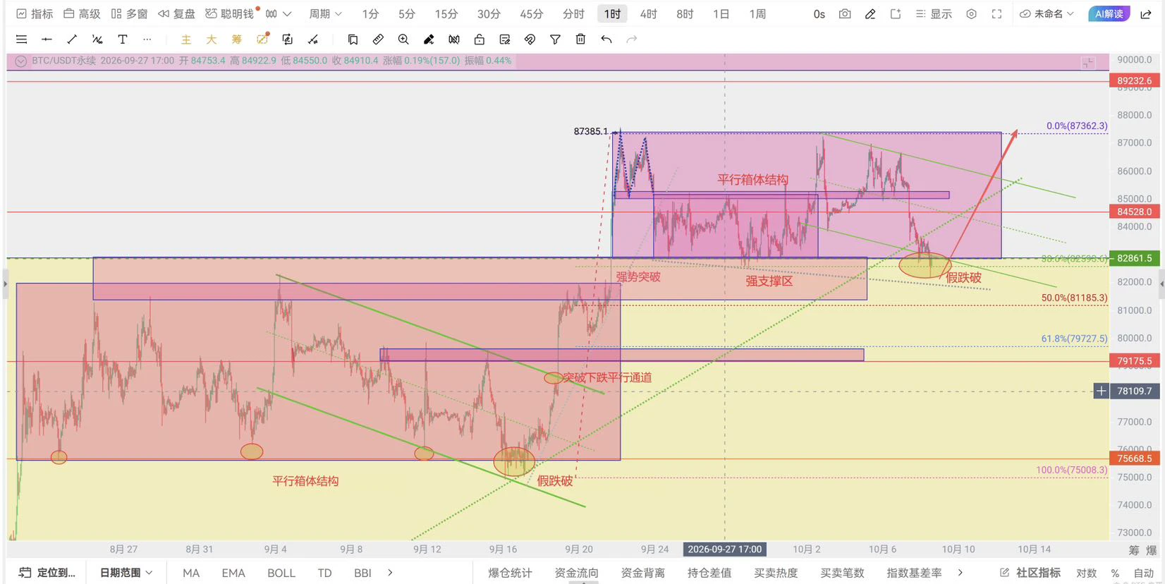Image resolution: width=1165 pixels, height=584 pixels.
Task: Undo the last drawing action
Action: (606, 39)
